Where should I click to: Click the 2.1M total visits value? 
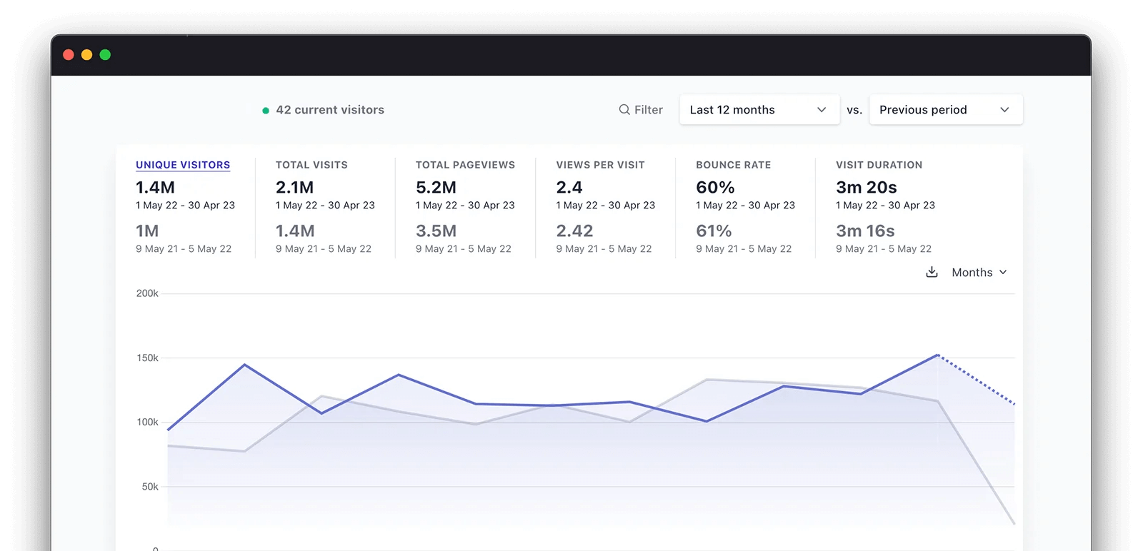(294, 187)
